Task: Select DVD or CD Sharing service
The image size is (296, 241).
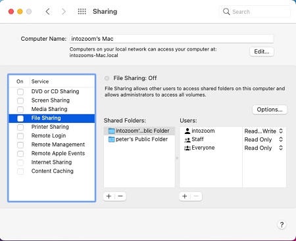Action: tap(52, 91)
